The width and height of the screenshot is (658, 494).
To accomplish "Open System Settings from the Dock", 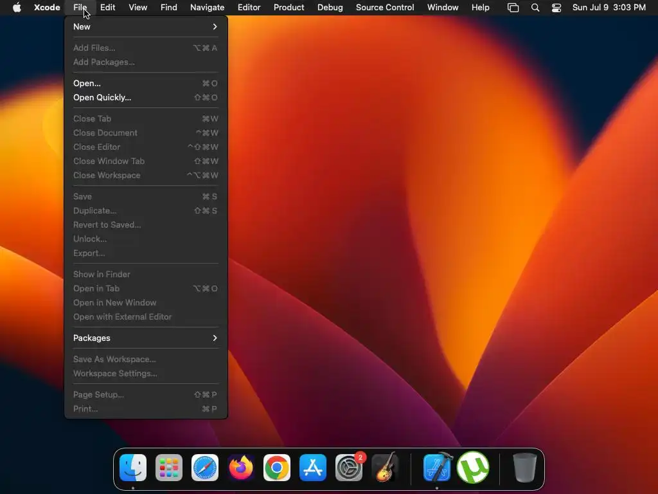I will [349, 468].
